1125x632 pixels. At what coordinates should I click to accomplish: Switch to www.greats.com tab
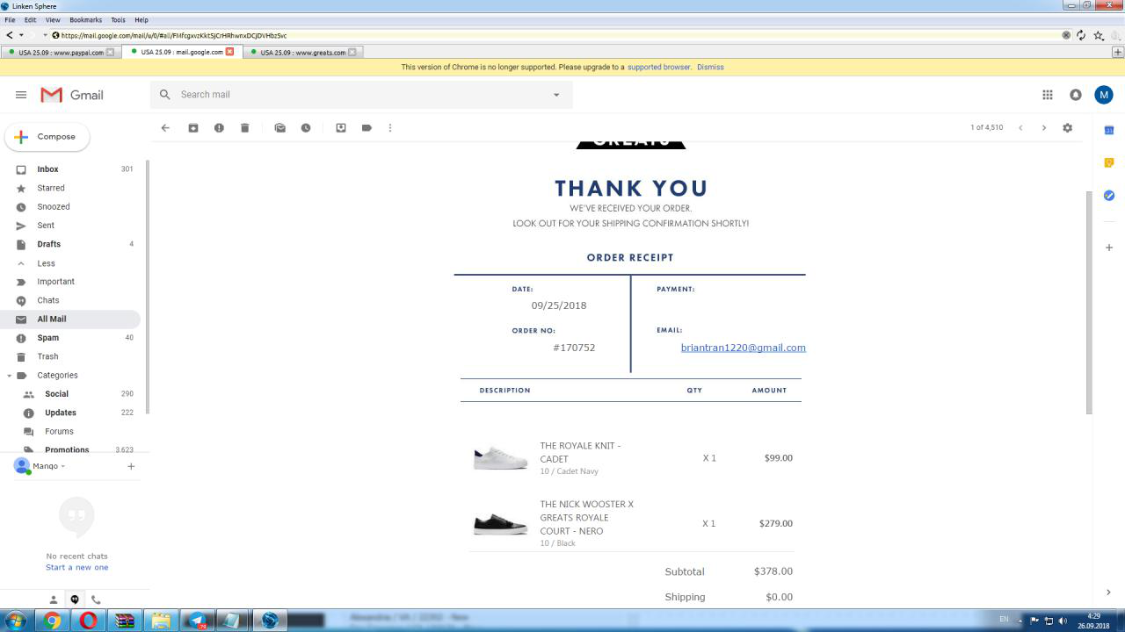coord(305,52)
